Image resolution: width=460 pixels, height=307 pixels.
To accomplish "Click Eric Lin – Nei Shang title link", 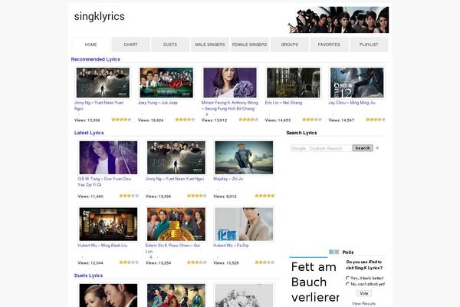I will tap(284, 103).
